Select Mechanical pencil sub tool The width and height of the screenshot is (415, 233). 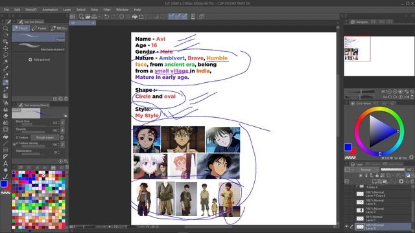pos(38,47)
